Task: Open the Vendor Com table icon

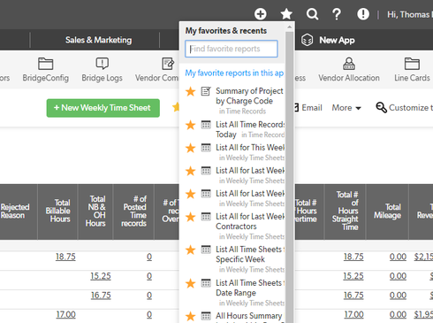Action: pos(168,64)
